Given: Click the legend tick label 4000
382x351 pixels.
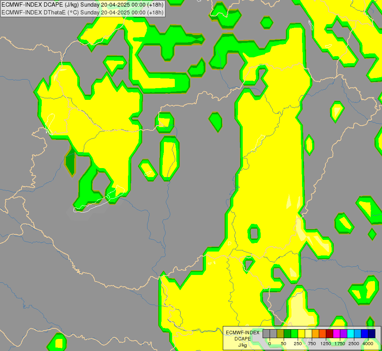Looking at the screenshot, I should [368, 344].
